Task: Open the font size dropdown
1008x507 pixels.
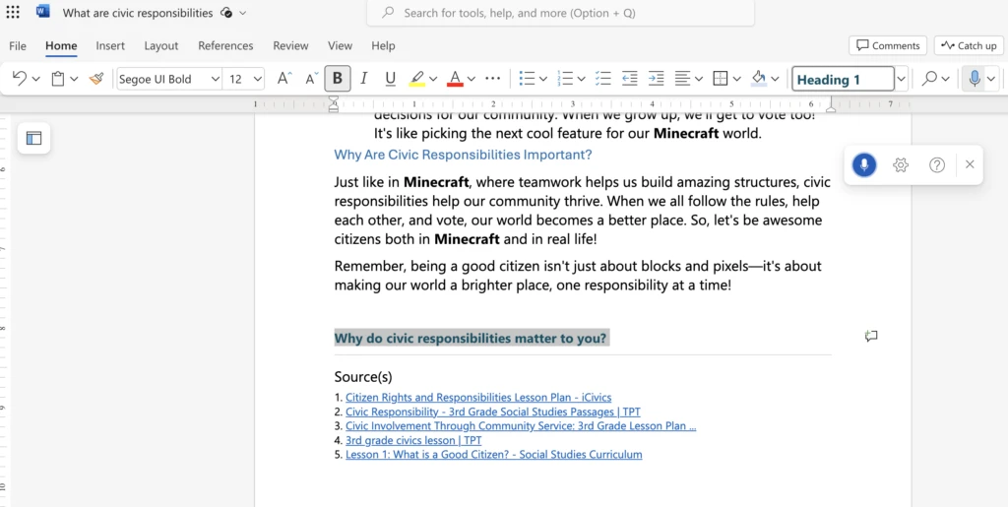Action: (258, 79)
